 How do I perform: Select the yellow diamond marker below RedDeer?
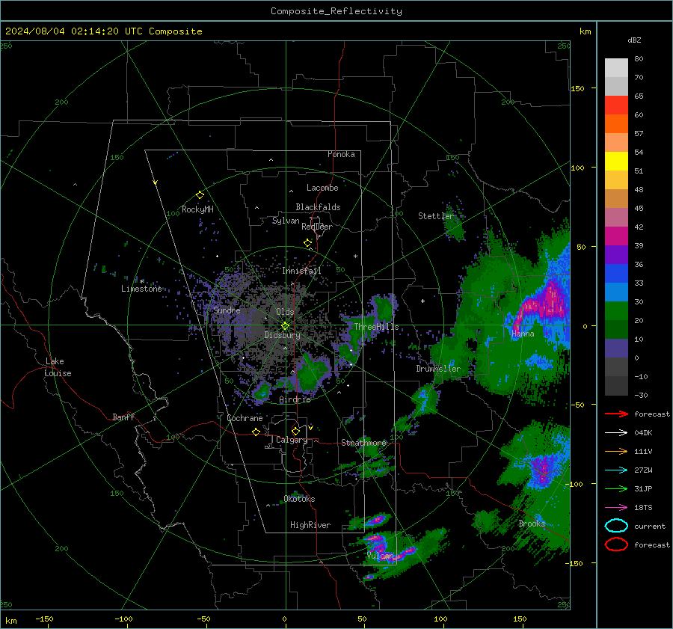tap(308, 243)
